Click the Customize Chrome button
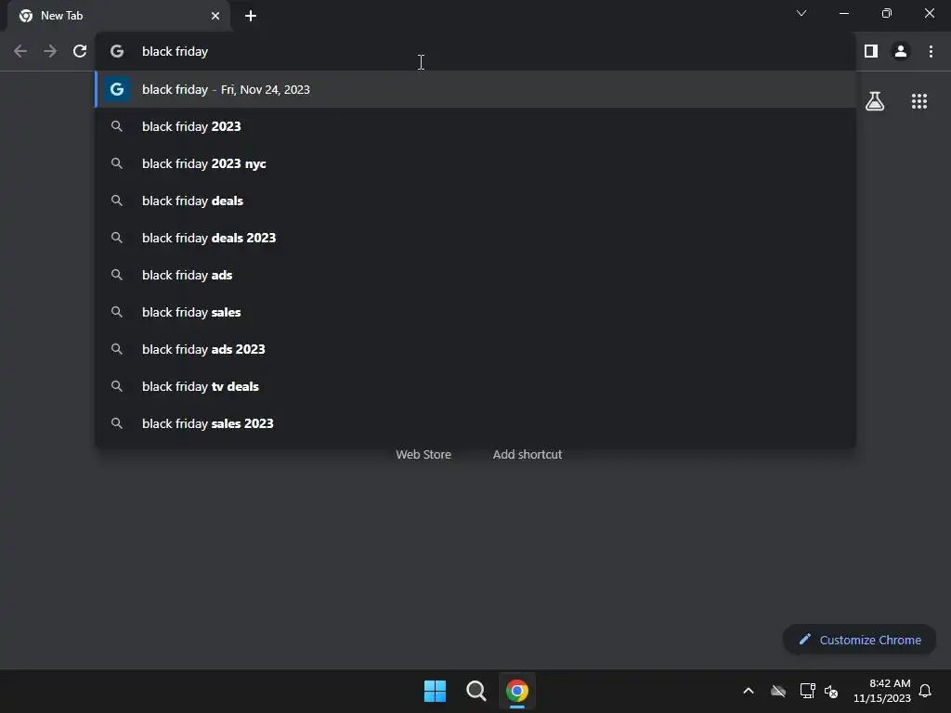Image resolution: width=951 pixels, height=713 pixels. [x=859, y=640]
